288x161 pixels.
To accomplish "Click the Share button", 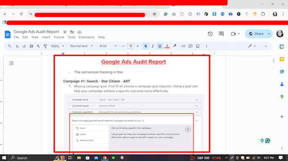I will pos(256,34).
